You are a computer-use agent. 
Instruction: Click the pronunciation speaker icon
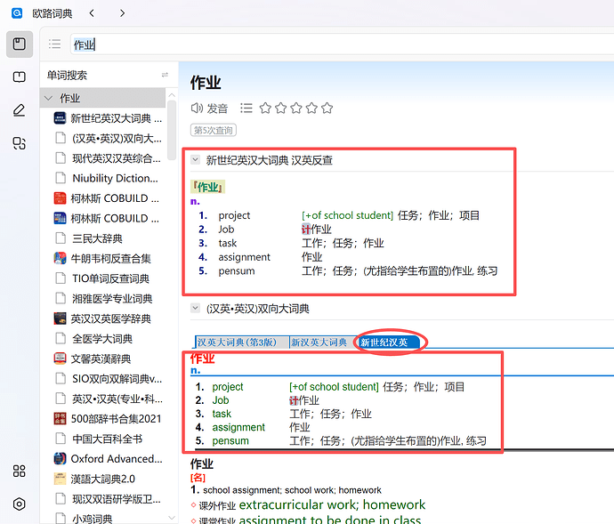(197, 109)
